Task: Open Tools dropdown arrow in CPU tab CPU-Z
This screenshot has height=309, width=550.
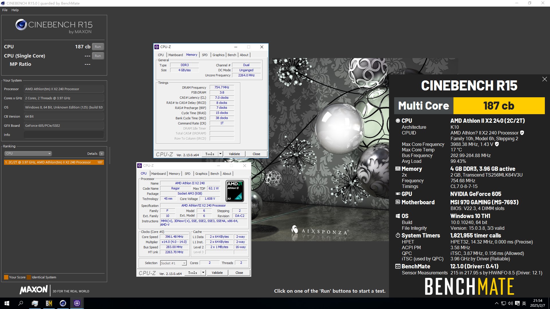Action: coord(203,273)
